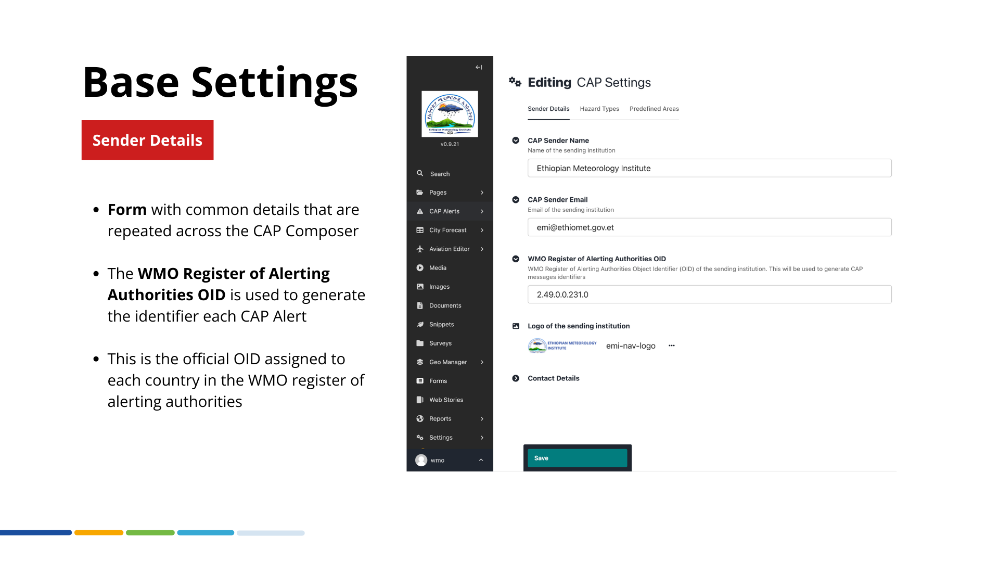Open the Web Stories menu item
The width and height of the screenshot is (999, 562).
point(450,400)
